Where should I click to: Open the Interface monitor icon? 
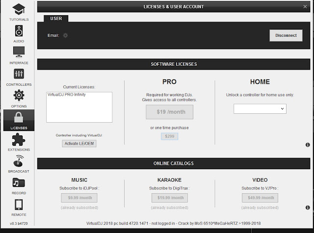click(19, 52)
